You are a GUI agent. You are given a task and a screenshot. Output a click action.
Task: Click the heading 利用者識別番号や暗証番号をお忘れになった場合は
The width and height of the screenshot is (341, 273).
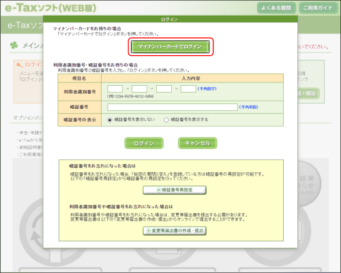[121, 206]
